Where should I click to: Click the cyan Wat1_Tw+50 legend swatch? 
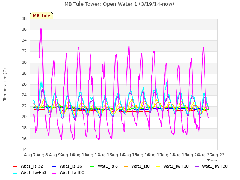tap(15, 173)
